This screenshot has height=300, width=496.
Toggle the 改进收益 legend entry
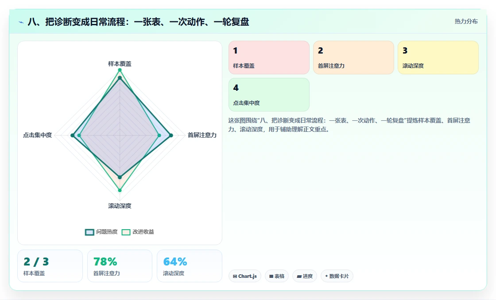point(138,232)
